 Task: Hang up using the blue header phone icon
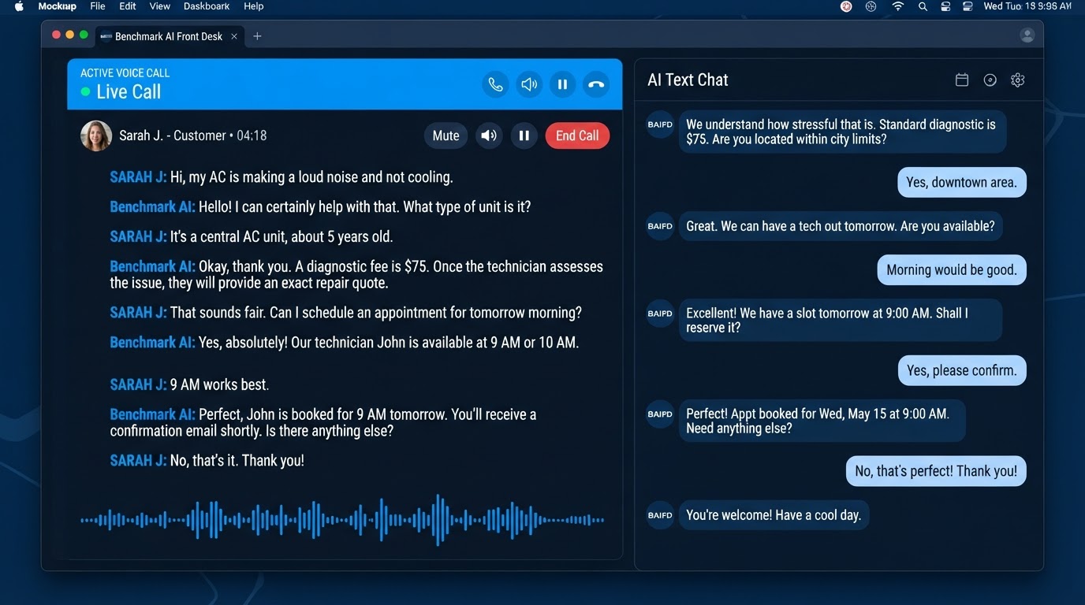596,84
